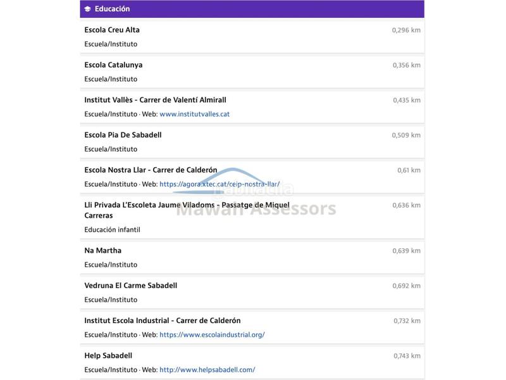Click the Na Martha listing
This screenshot has height=380, width=506.
(x=103, y=250)
